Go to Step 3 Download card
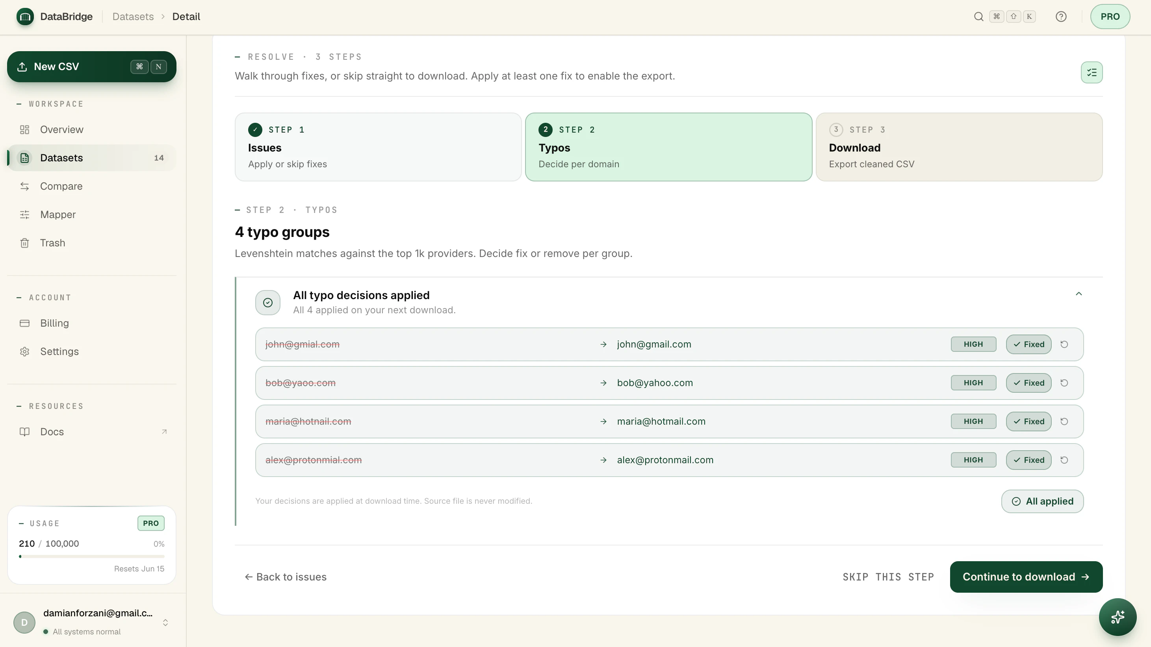1151x647 pixels. coord(959,147)
